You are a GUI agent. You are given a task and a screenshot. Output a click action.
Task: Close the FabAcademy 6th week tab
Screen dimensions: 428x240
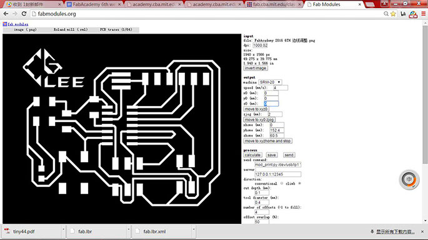coord(119,4)
